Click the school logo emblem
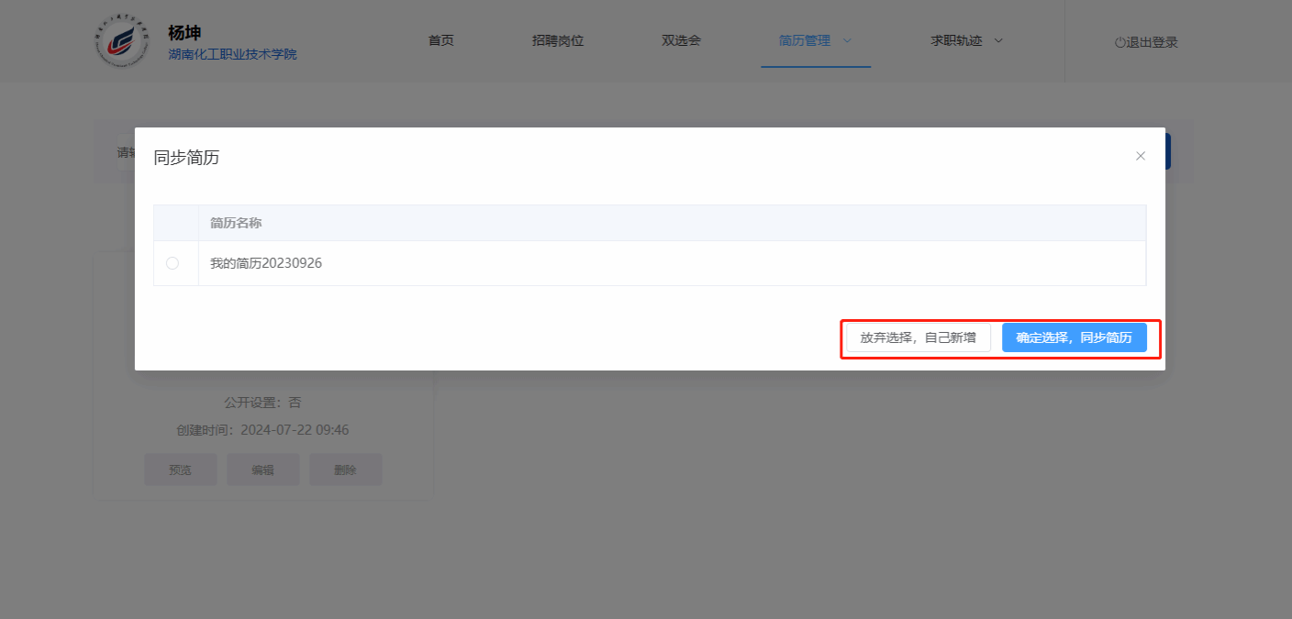 click(121, 41)
